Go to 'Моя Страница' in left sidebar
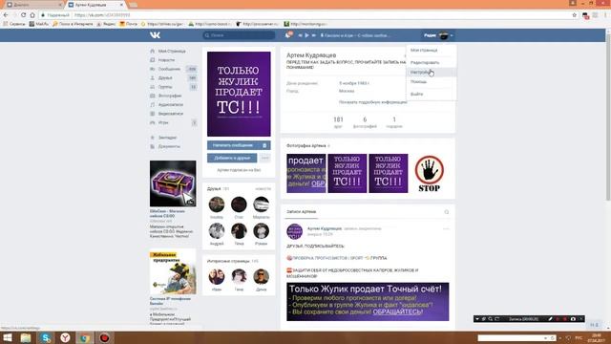 click(172, 51)
